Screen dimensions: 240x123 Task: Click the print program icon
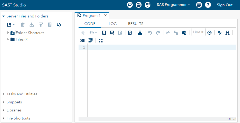point(140,32)
